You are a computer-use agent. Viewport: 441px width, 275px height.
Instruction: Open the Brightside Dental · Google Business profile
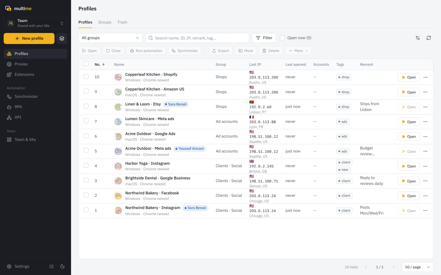(x=409, y=181)
